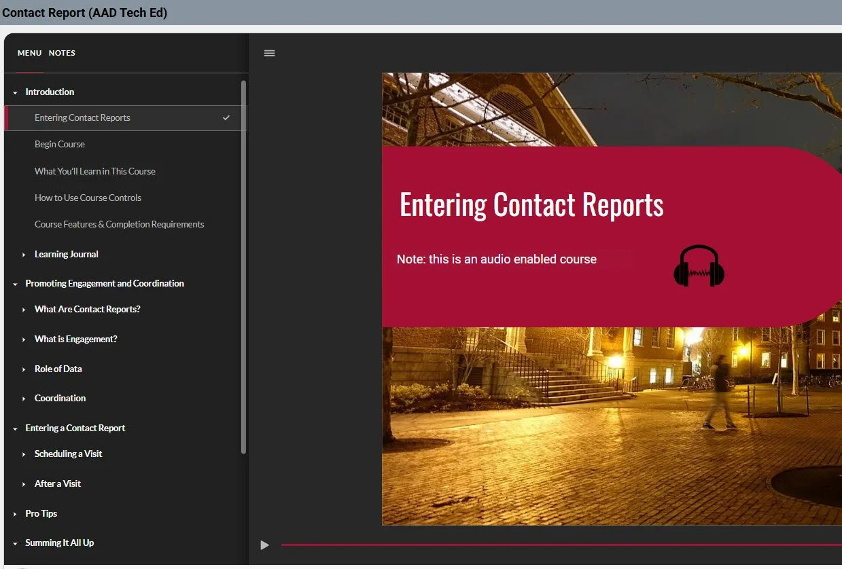The width and height of the screenshot is (842, 569).
Task: Expand the Learning Journal section
Action: click(24, 255)
